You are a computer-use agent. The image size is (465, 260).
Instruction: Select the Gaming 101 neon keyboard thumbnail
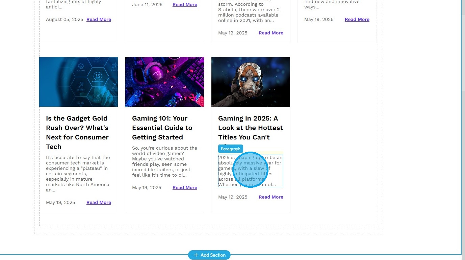point(164,82)
